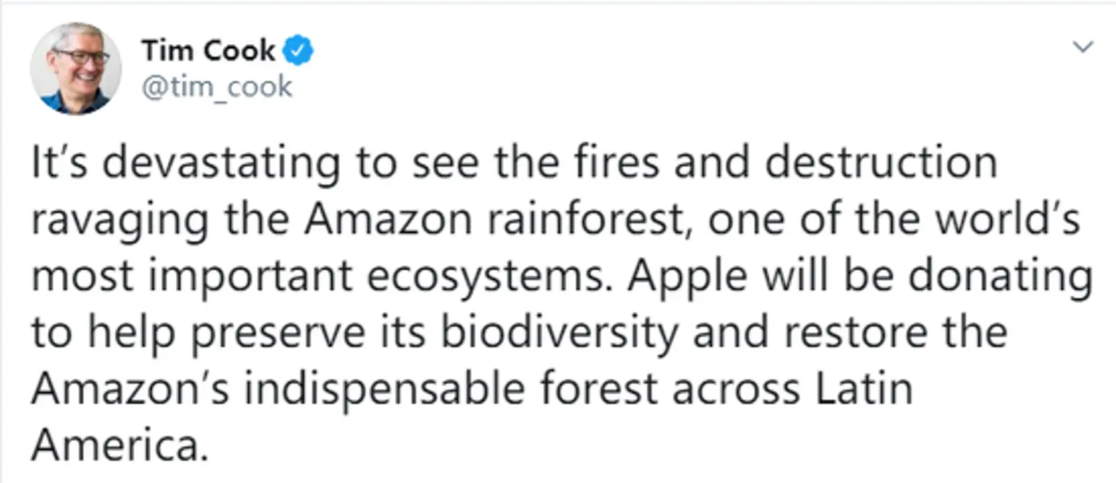The height and width of the screenshot is (483, 1116).
Task: Click the tweet's opening words "It's devastating"
Action: click(x=186, y=163)
